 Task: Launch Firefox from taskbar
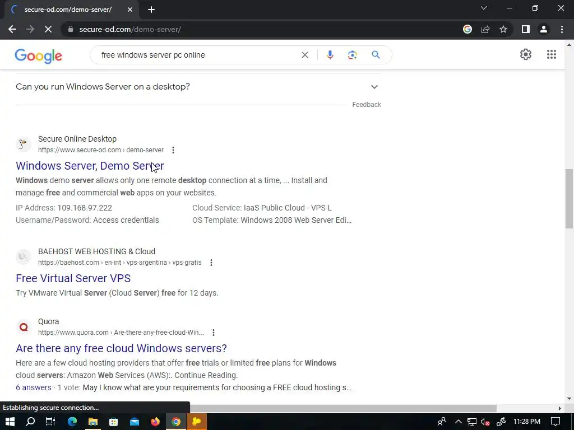155,422
